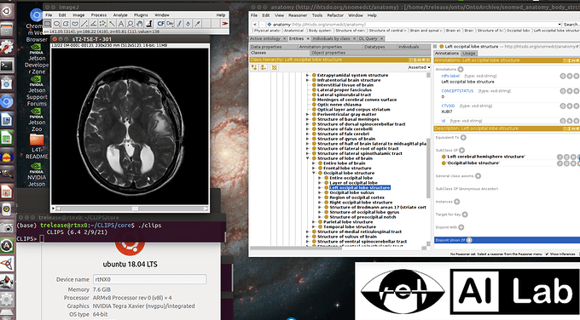
Task: Click the plus icon next to Disjoint With
Action: pos(461,227)
